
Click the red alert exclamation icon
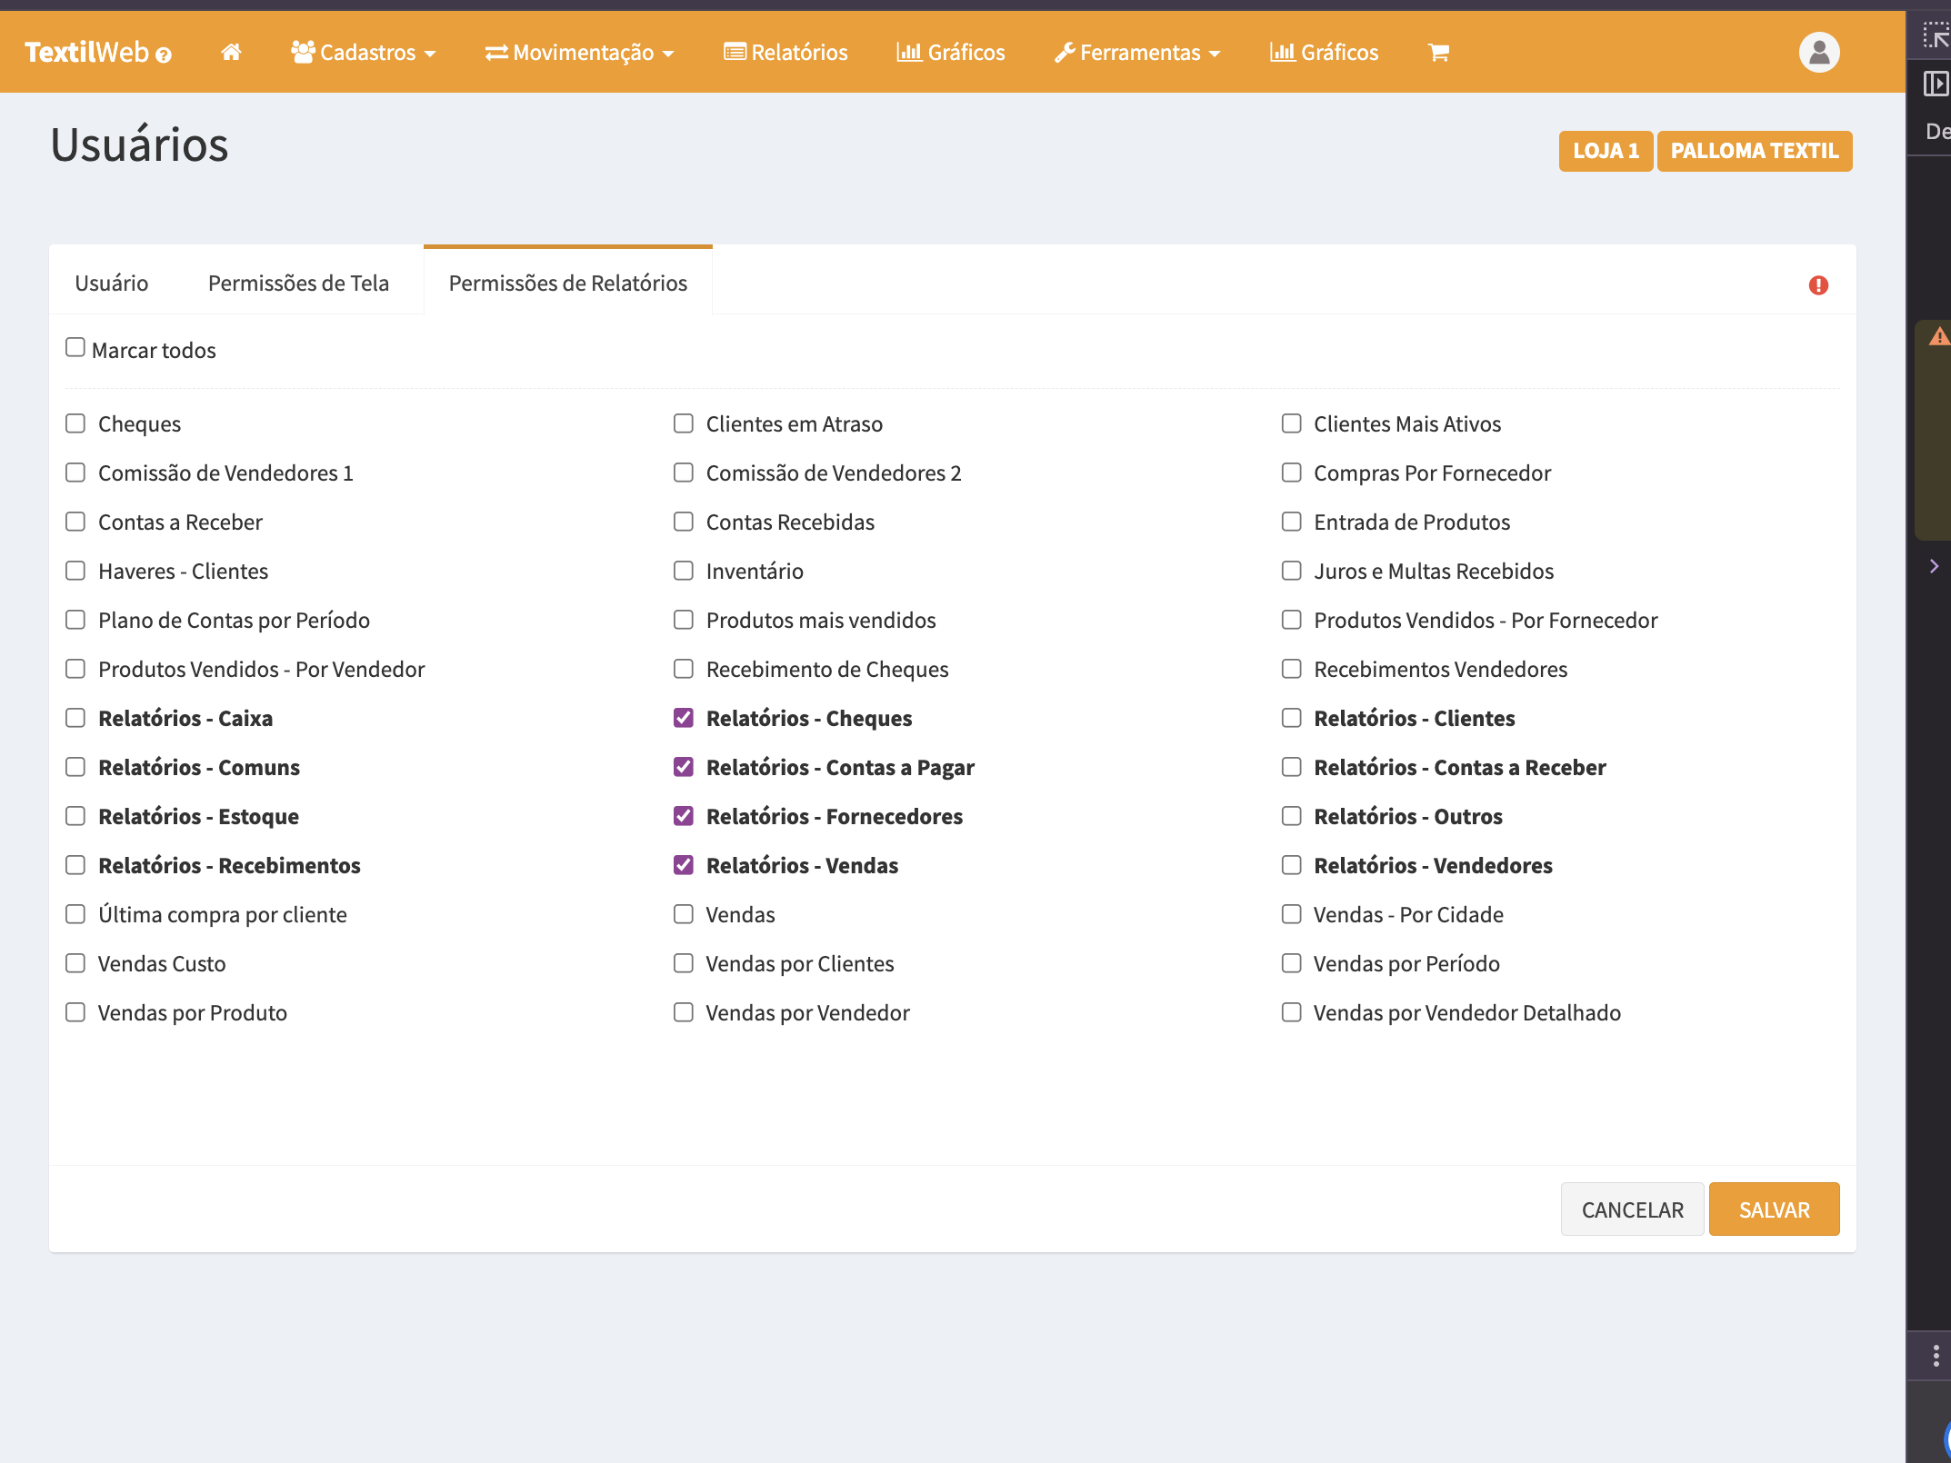(x=1818, y=285)
